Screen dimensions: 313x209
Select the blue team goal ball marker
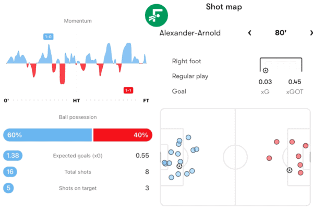(179, 166)
